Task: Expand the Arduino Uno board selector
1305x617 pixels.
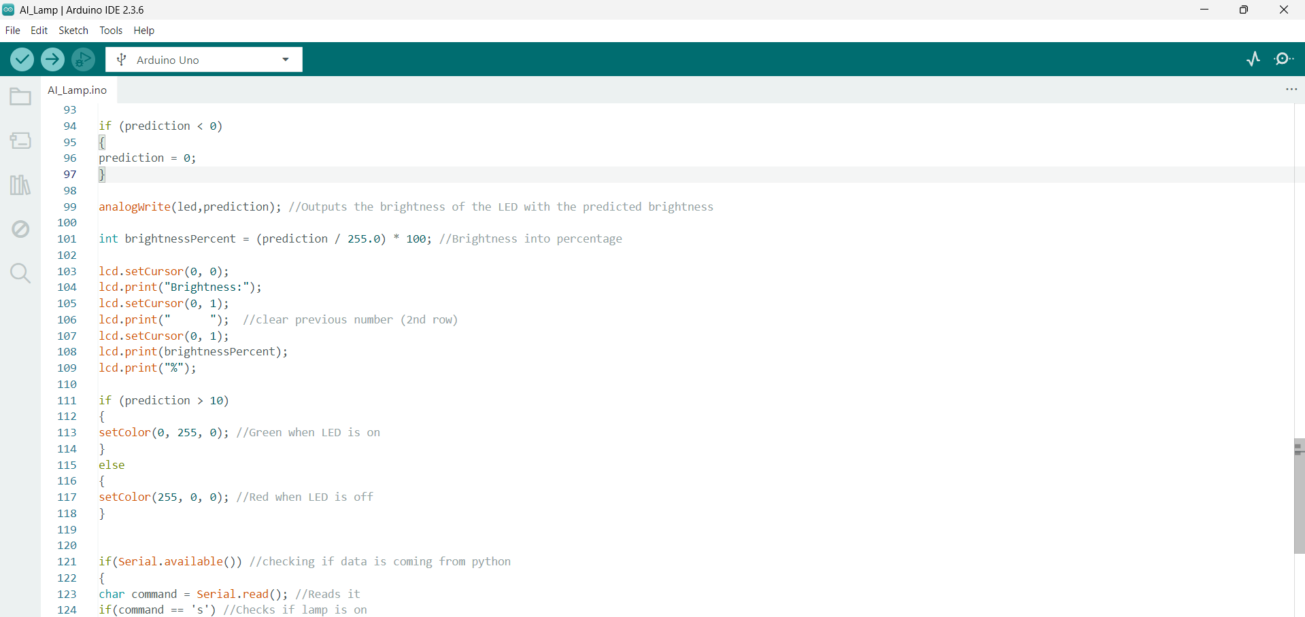Action: [204, 60]
